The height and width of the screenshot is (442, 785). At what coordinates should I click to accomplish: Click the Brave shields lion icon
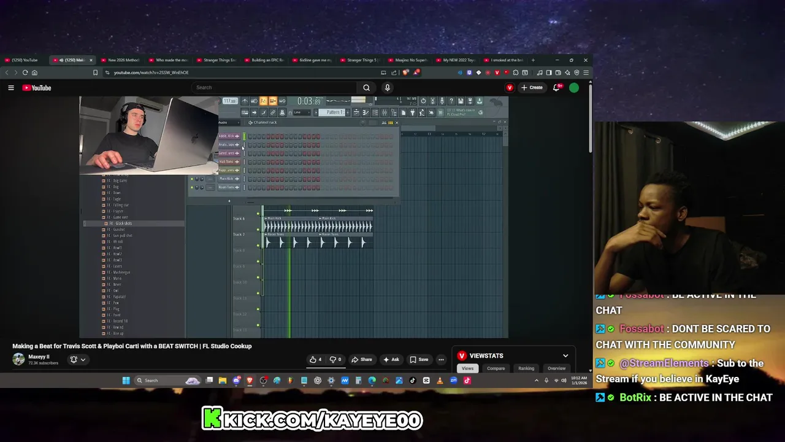[406, 72]
